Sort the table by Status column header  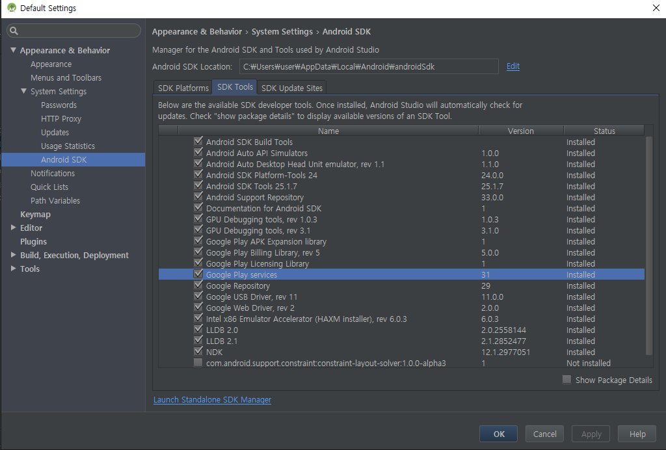click(x=604, y=131)
